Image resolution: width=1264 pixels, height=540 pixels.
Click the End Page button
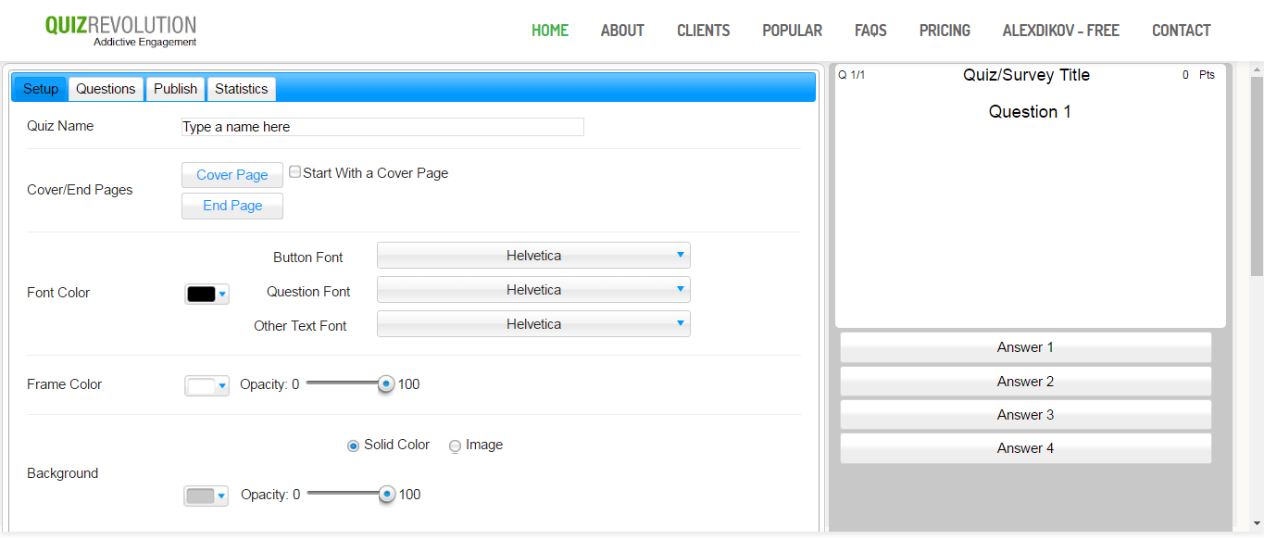[x=232, y=206]
